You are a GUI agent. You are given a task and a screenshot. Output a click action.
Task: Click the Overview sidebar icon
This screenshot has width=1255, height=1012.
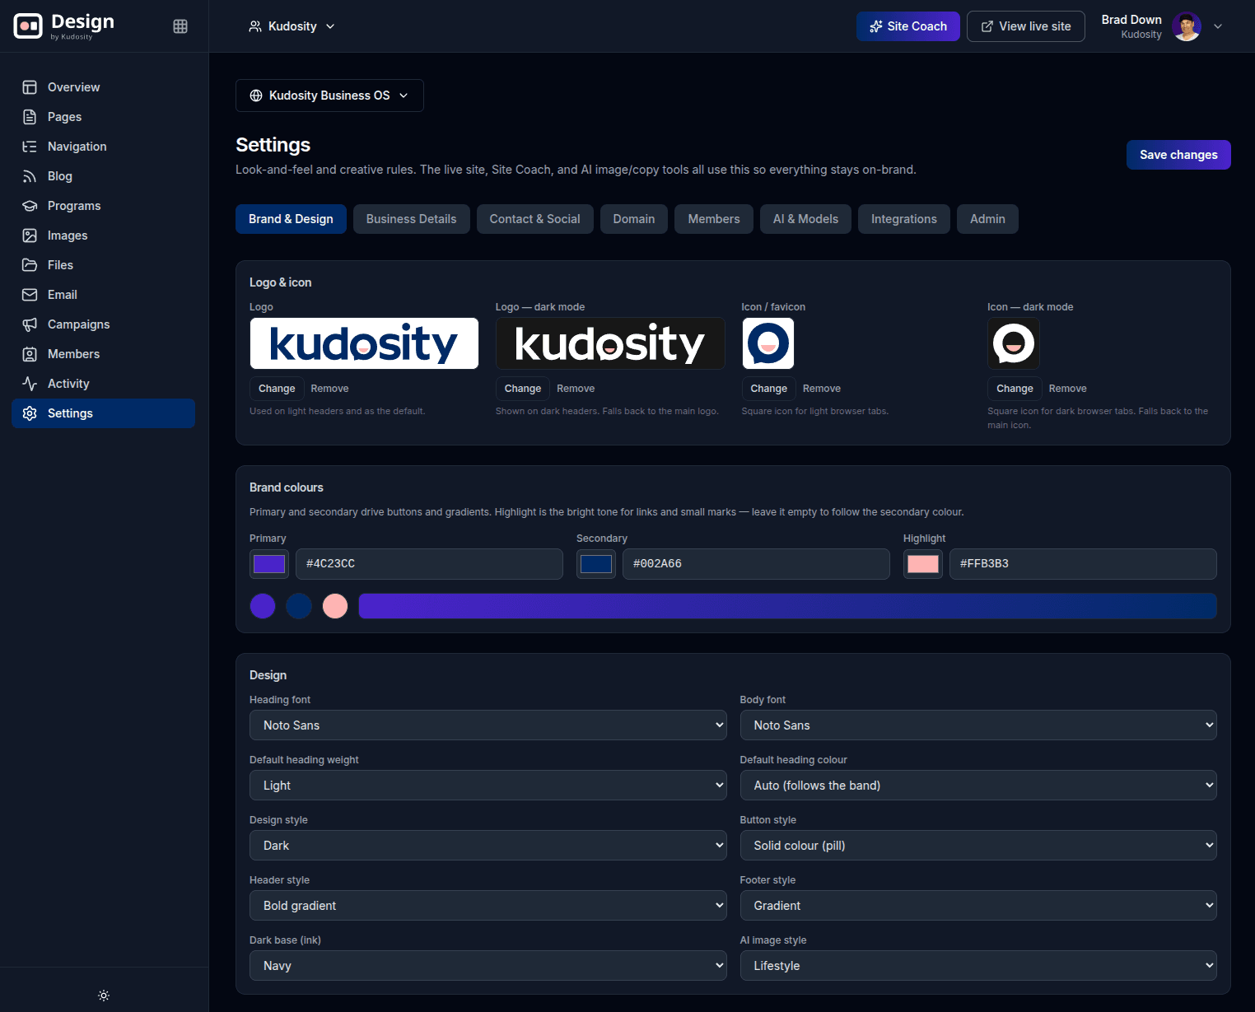point(30,87)
